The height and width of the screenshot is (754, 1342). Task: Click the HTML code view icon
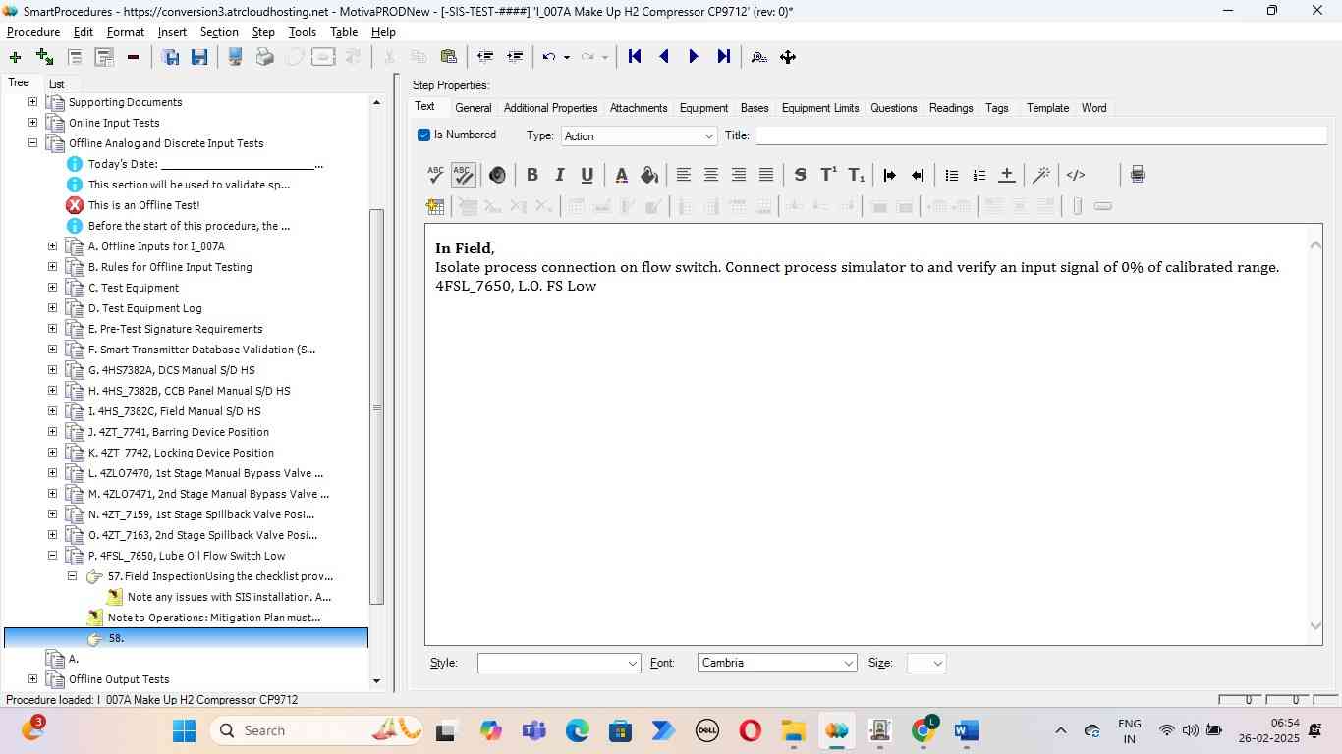click(1076, 175)
